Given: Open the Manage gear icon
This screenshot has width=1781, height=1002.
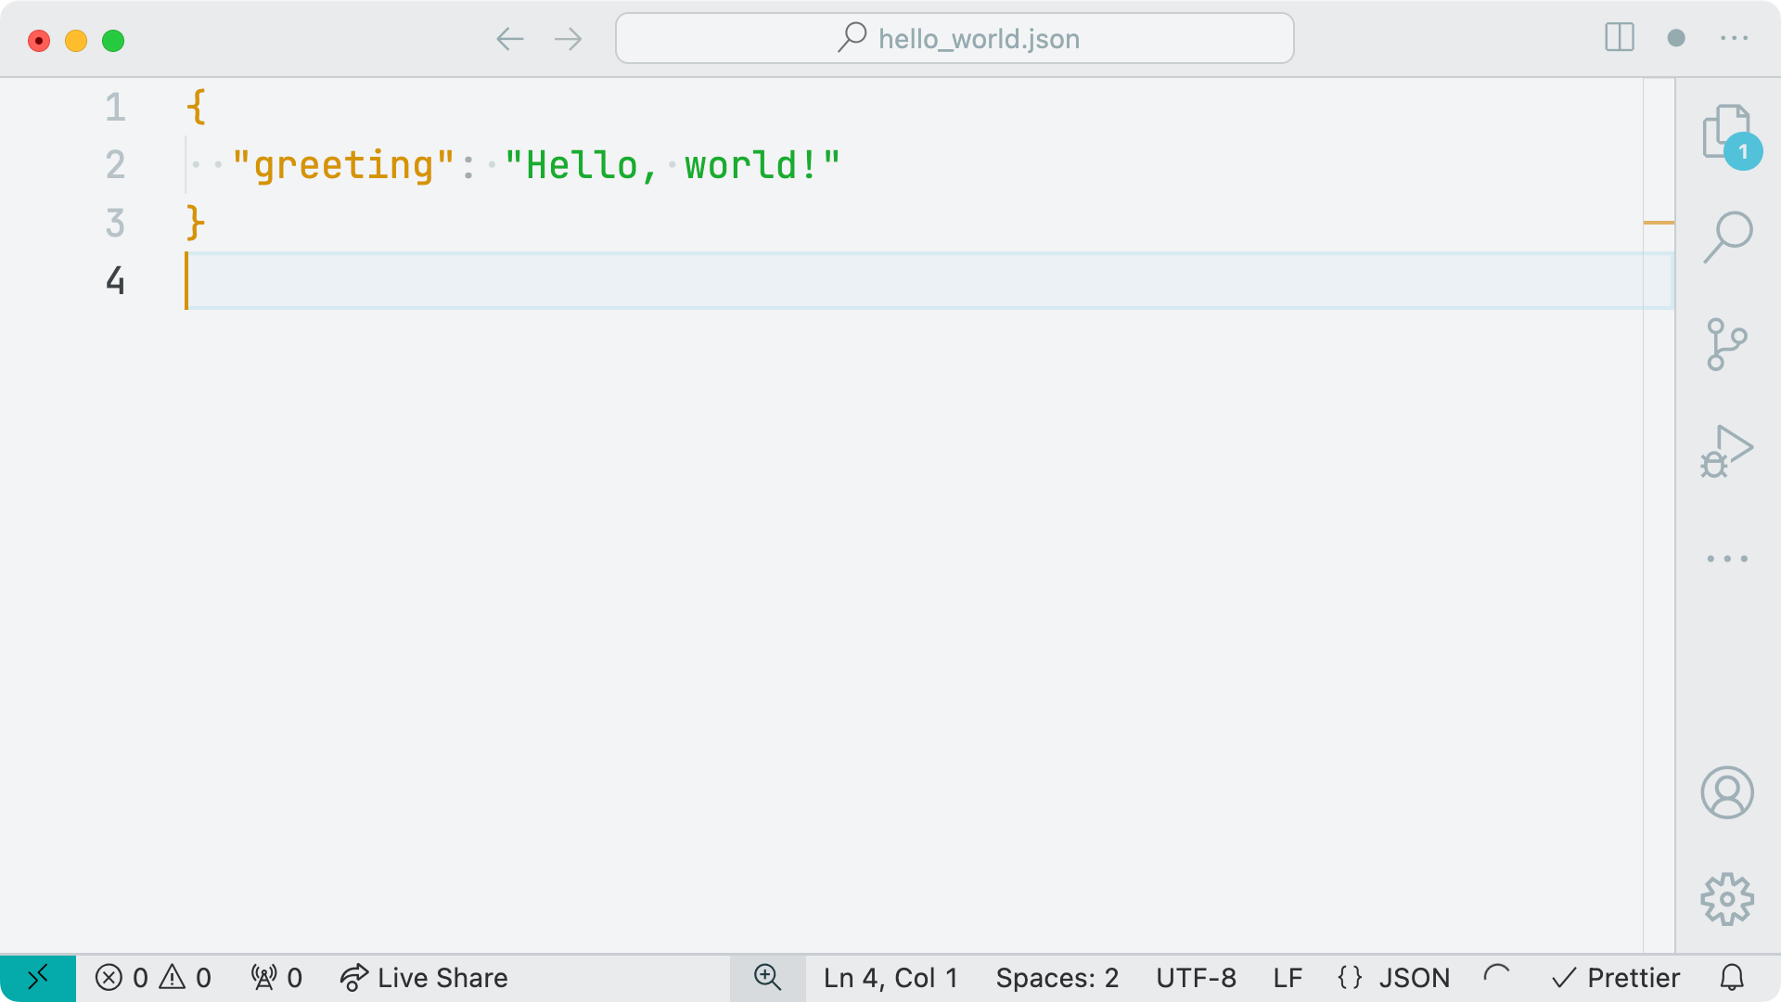Looking at the screenshot, I should [1726, 898].
